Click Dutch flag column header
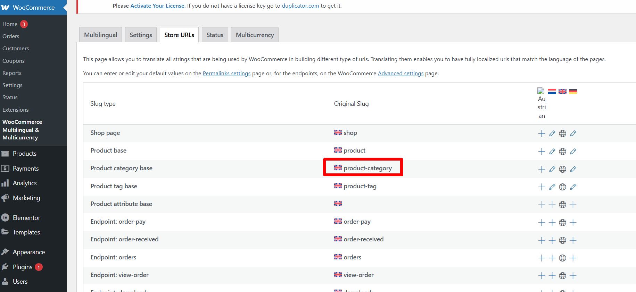636x292 pixels. pos(552,91)
